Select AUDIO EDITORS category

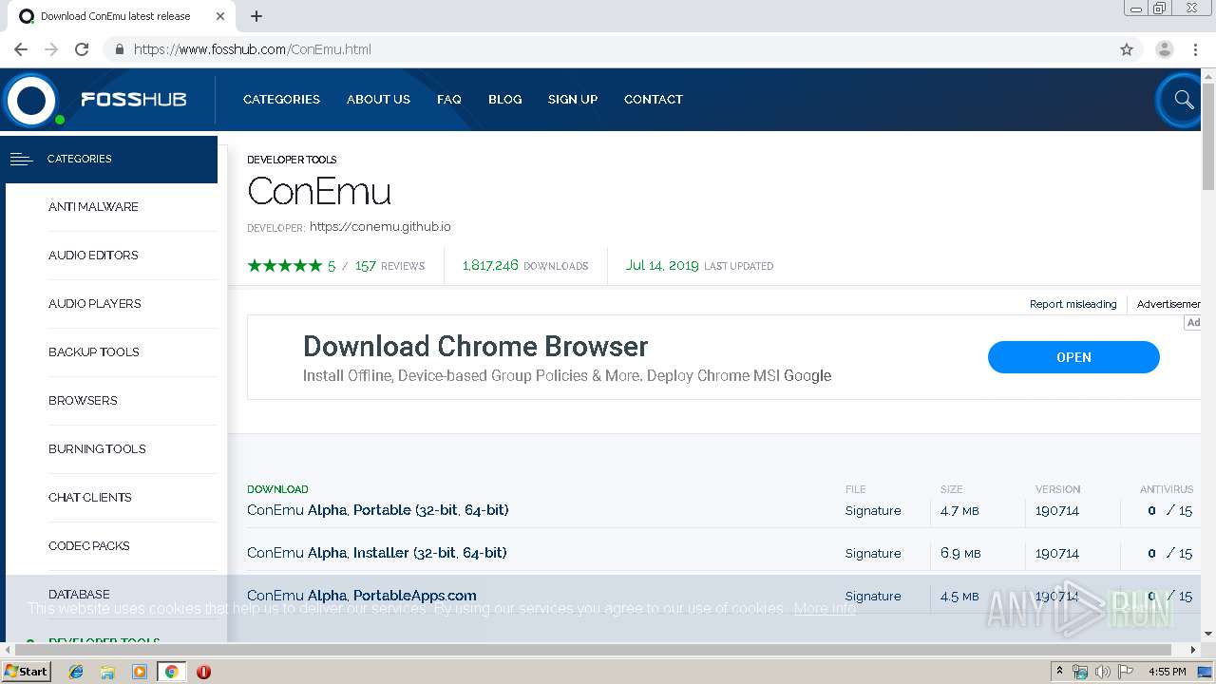click(93, 255)
